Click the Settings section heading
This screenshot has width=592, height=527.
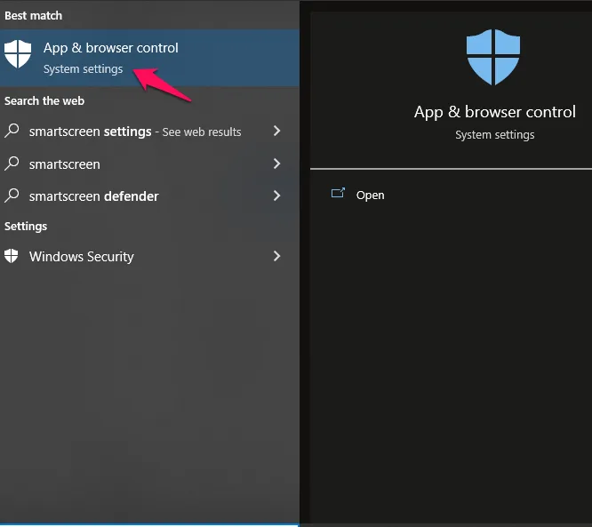(x=26, y=226)
